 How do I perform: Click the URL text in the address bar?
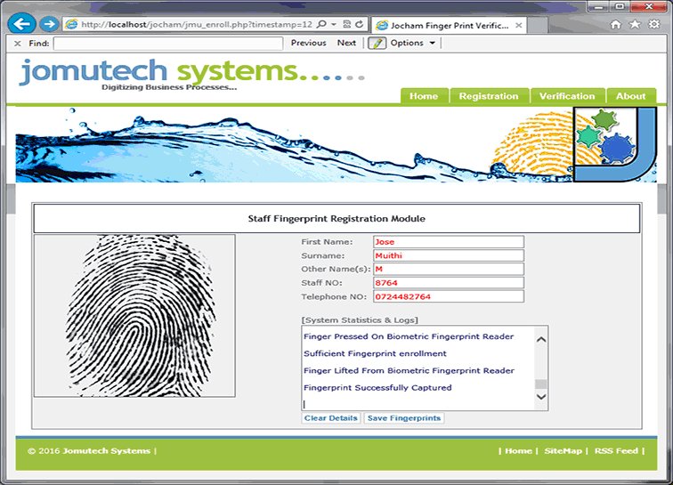[197, 24]
